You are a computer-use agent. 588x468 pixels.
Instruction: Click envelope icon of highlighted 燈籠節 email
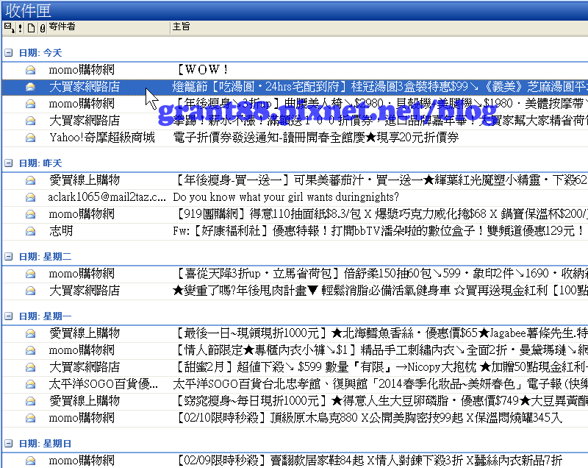coord(30,87)
